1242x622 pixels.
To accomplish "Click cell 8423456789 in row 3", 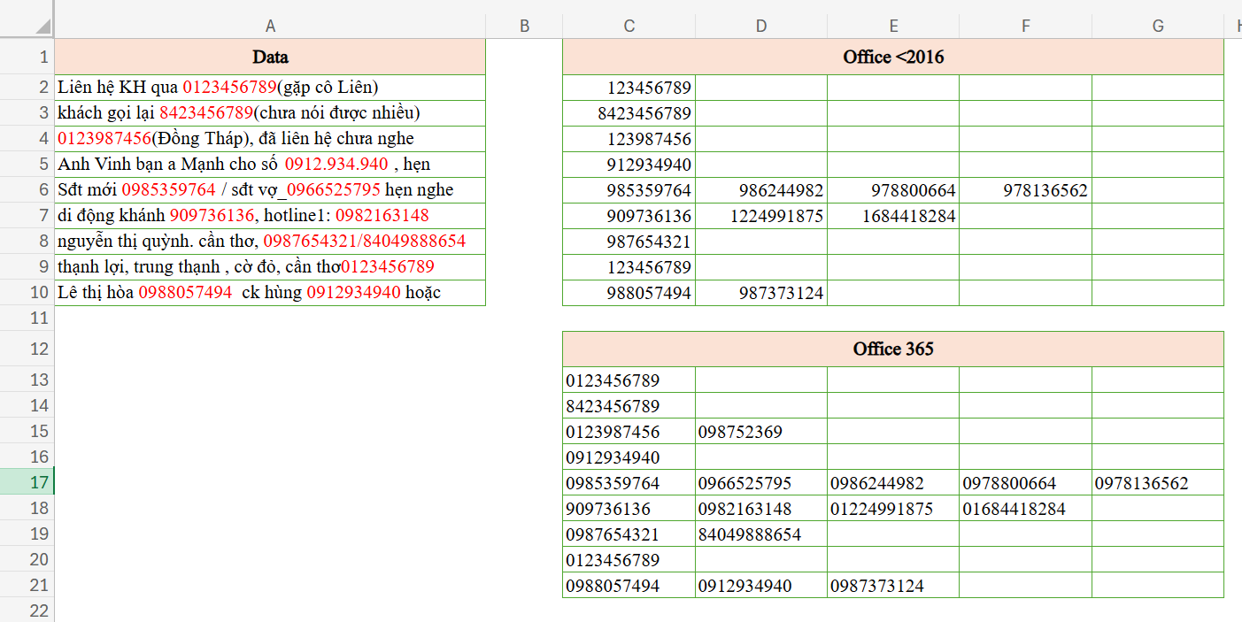I will [x=629, y=113].
